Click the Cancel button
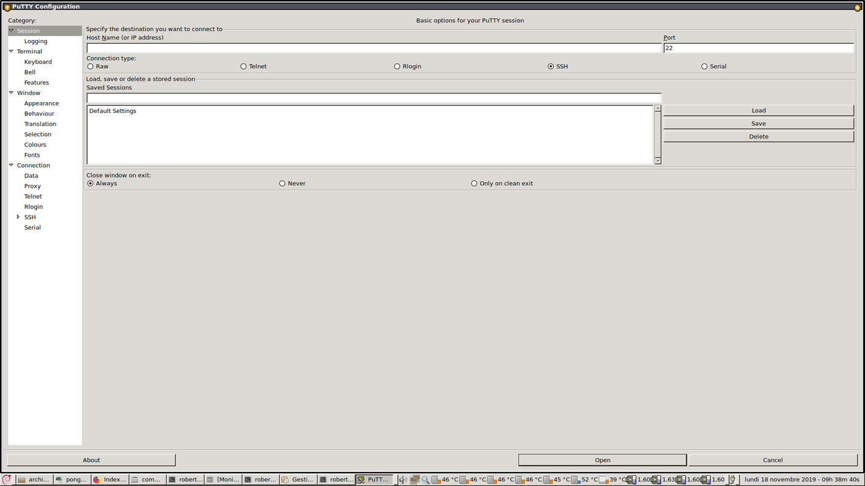Image resolution: width=865 pixels, height=486 pixels. [x=773, y=460]
